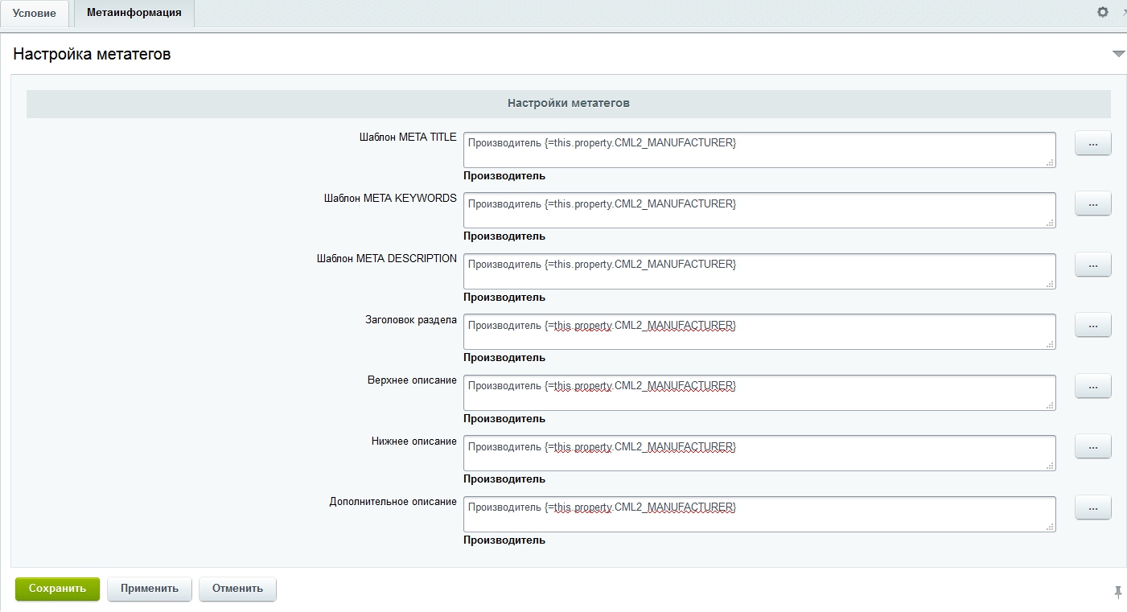The width and height of the screenshot is (1127, 612).
Task: Click the Заголовок раздела label
Action: pos(411,319)
